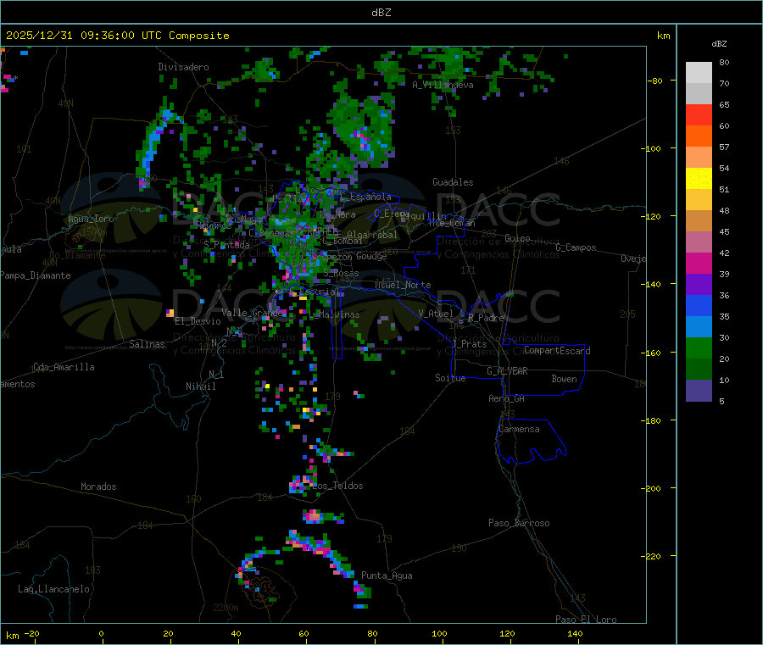The width and height of the screenshot is (763, 645).
Task: Select the Soitue map label
Action: [450, 378]
